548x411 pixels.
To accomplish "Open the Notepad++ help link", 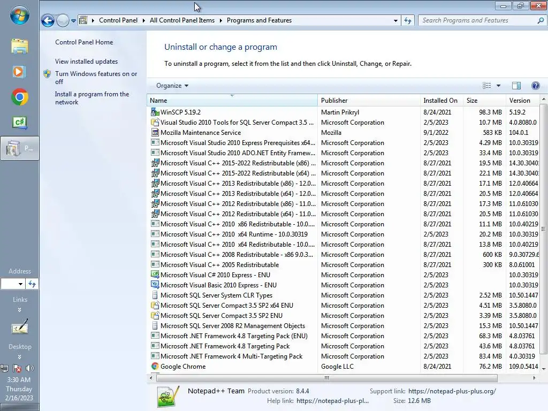I will 332,401.
